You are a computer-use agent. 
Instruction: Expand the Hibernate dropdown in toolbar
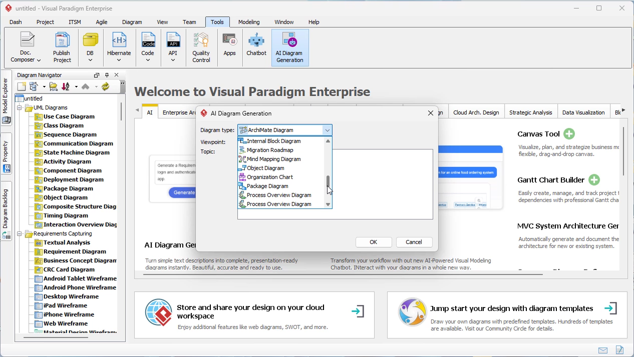click(x=119, y=60)
